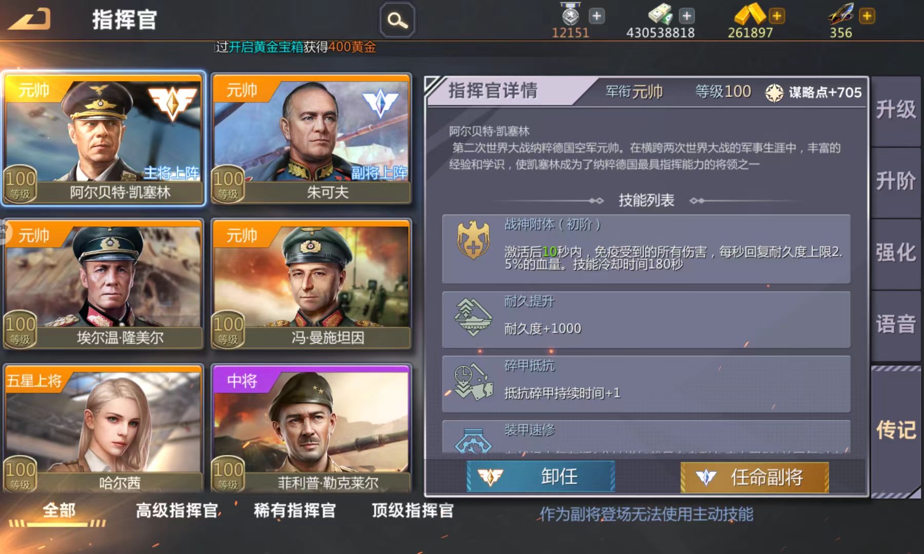
Task: Add missiles with plus icon
Action: pyautogui.click(x=867, y=16)
